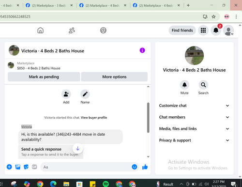Open Chrome three-dot menu

click(236, 16)
